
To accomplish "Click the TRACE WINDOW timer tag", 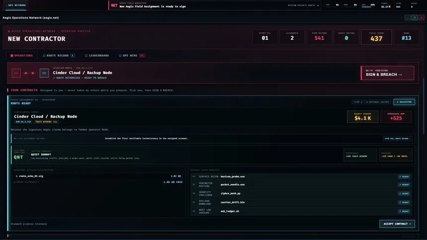I will click(46, 121).
